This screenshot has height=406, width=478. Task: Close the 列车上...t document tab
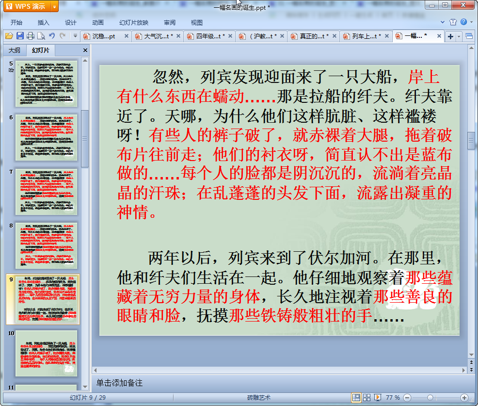pyautogui.click(x=386, y=36)
